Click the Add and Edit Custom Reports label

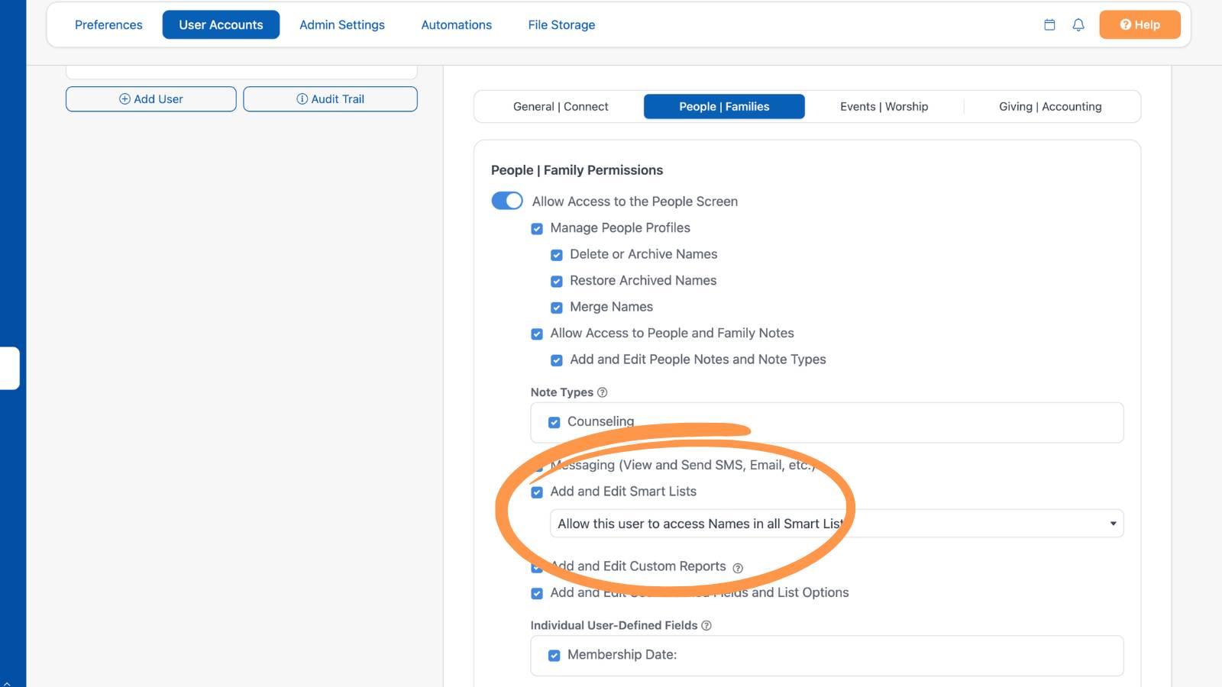point(638,566)
